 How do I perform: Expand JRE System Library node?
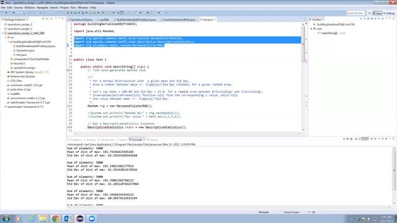(6, 72)
